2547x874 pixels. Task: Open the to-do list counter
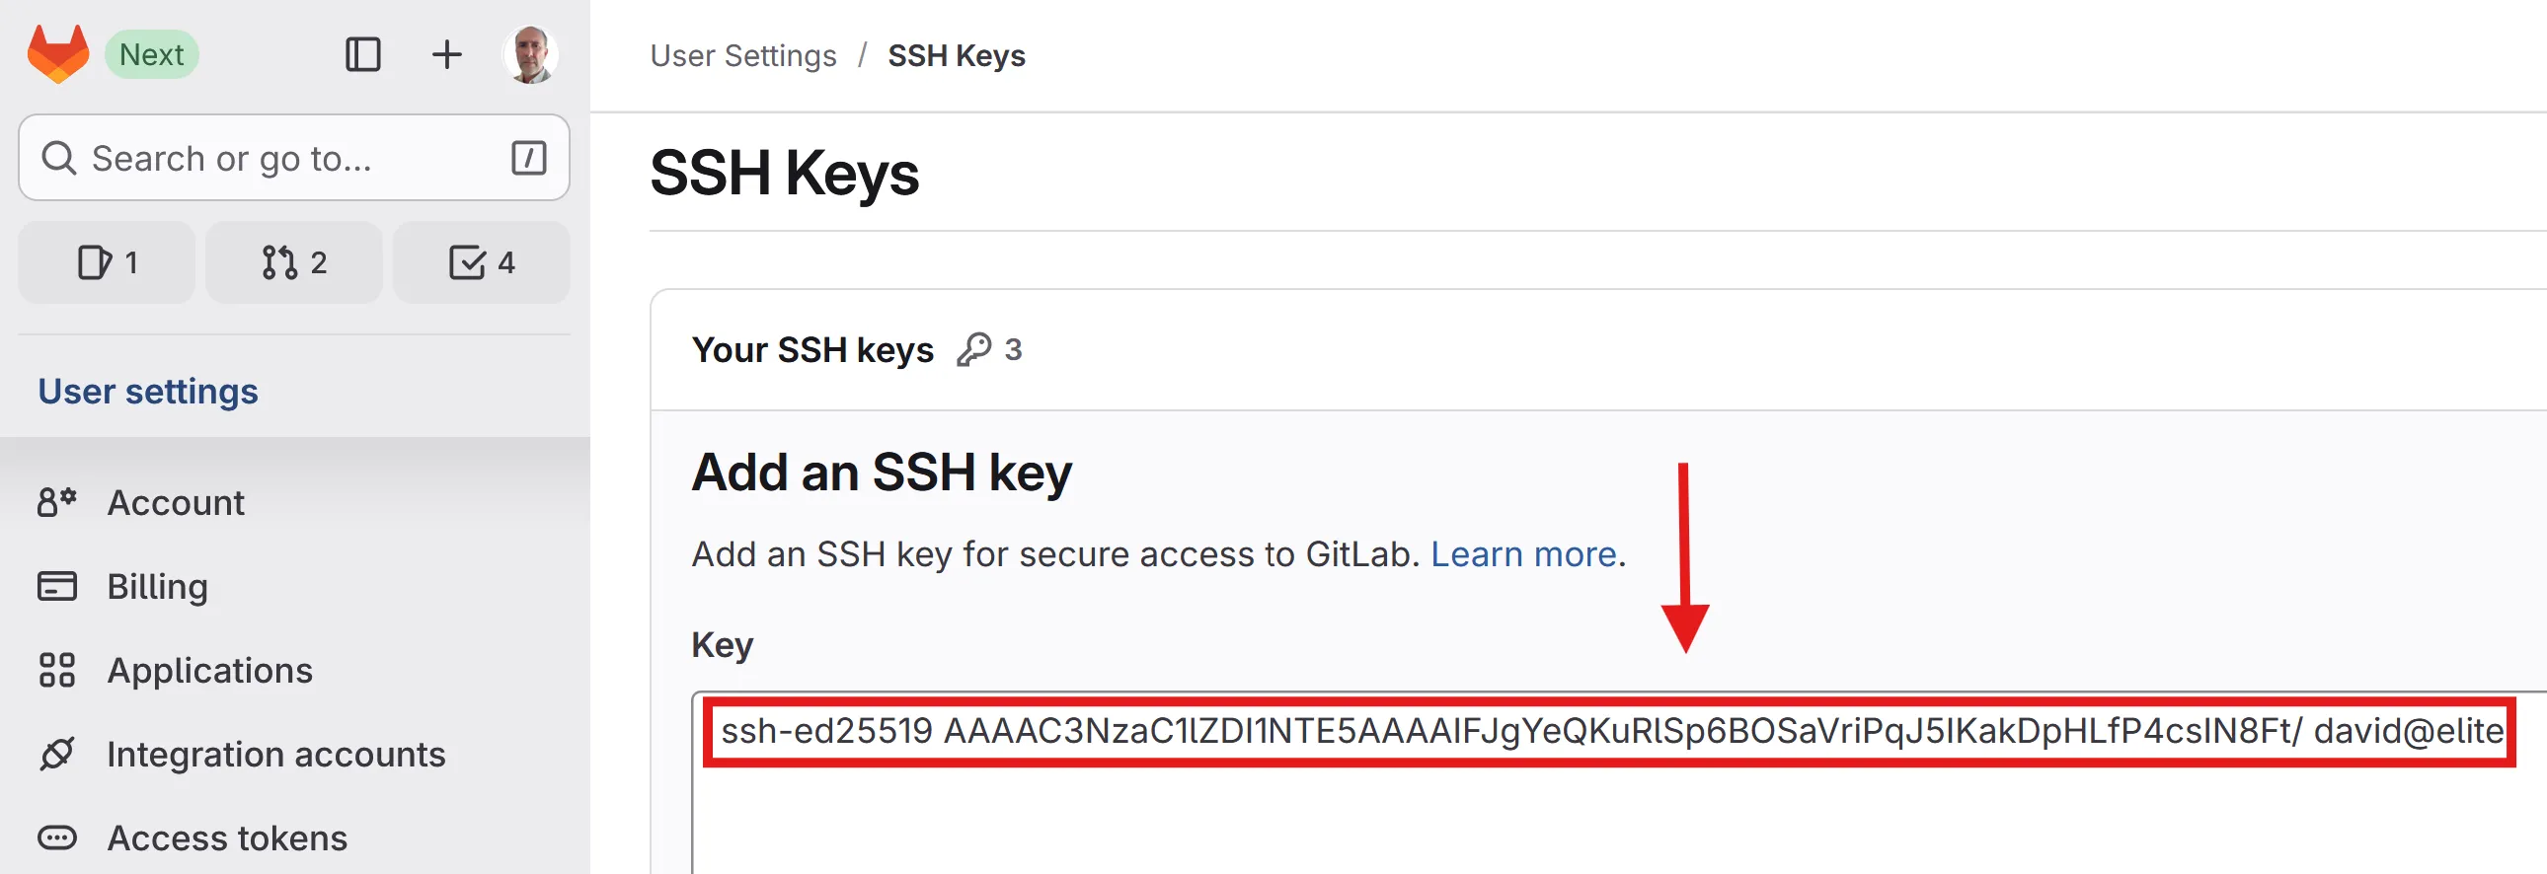482,262
